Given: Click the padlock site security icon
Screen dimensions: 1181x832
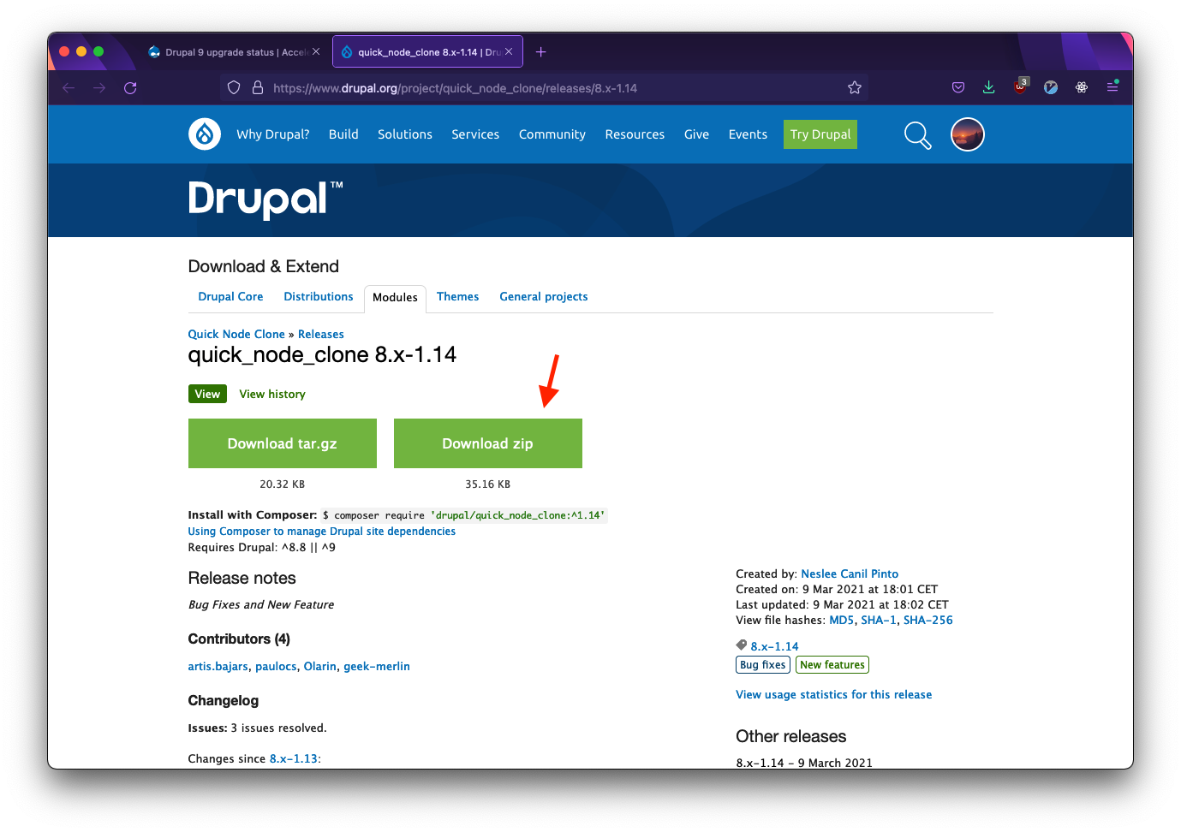Looking at the screenshot, I should click(257, 88).
